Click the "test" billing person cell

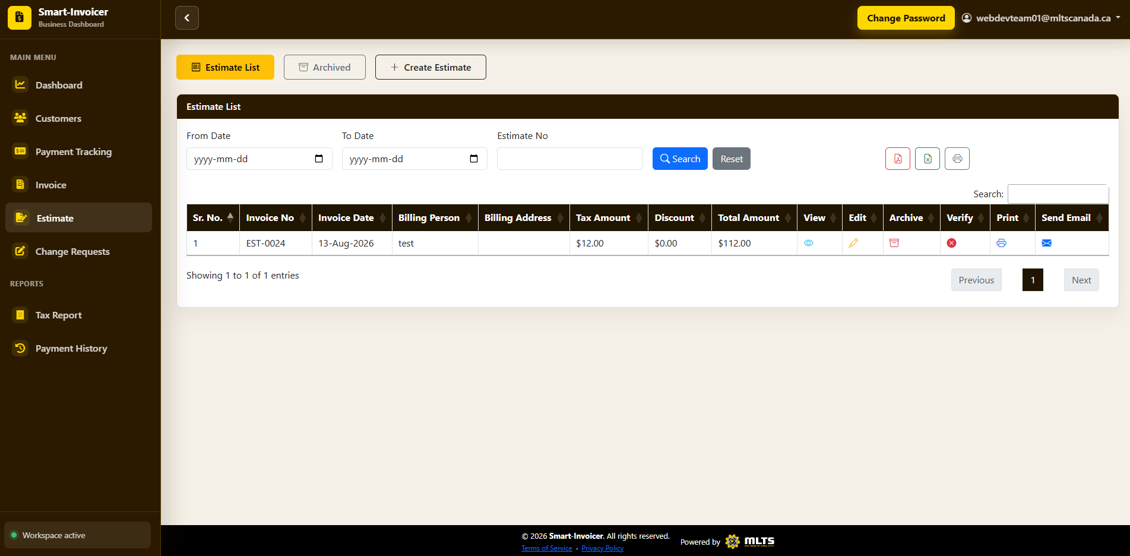[x=435, y=243]
